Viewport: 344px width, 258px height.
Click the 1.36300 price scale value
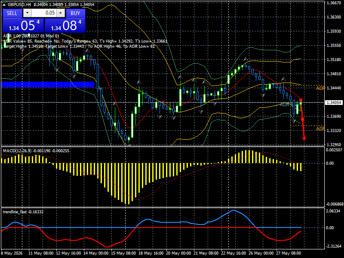pyautogui.click(x=334, y=17)
